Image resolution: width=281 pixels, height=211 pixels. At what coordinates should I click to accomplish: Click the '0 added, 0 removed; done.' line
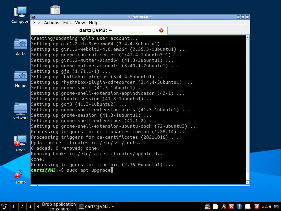[x=65, y=148]
